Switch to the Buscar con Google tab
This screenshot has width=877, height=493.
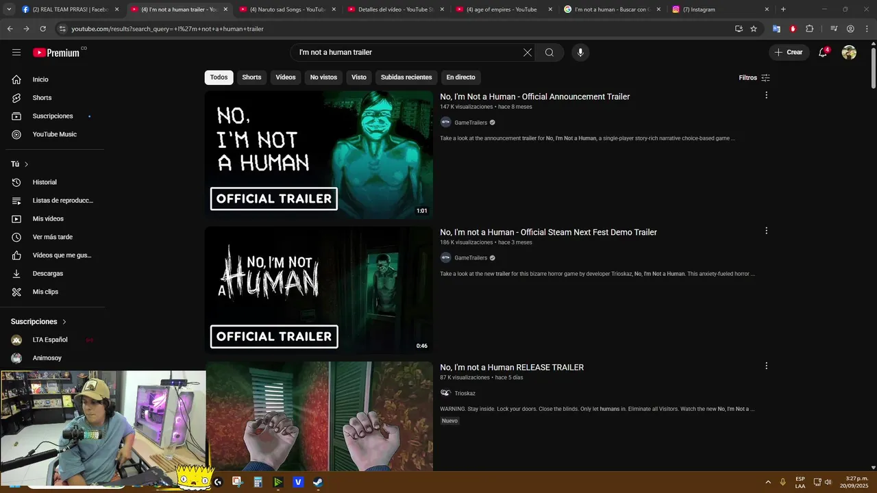pyautogui.click(x=612, y=10)
